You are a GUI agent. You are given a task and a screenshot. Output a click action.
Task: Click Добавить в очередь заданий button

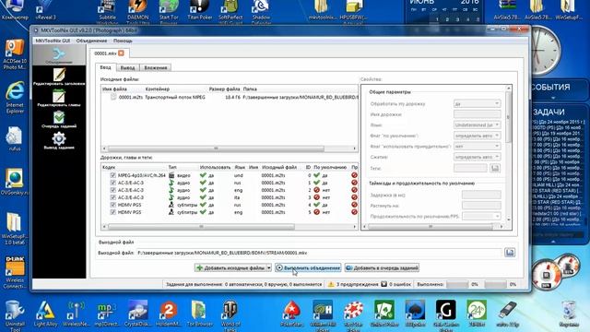(x=382, y=267)
